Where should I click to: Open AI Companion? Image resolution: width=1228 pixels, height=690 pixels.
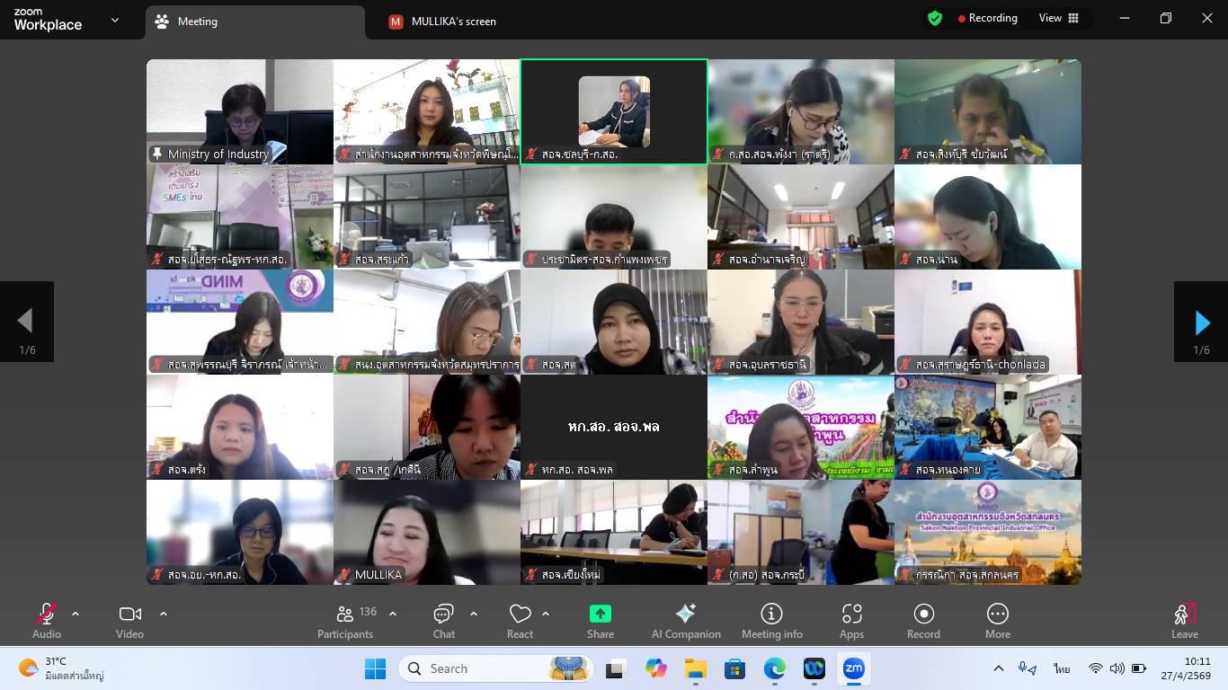686,621
